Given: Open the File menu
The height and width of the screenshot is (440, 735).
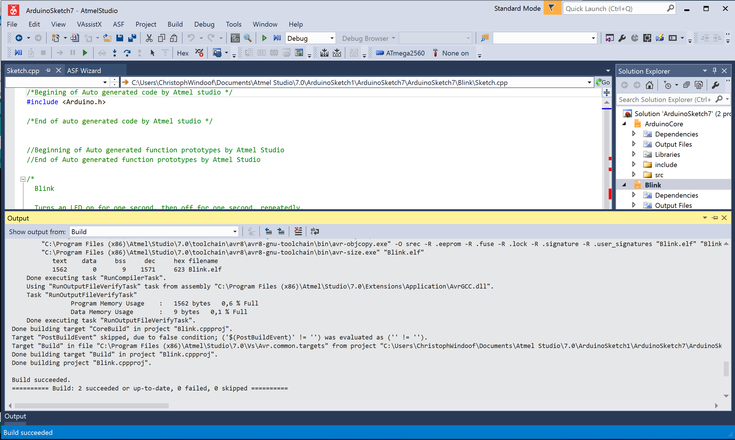Looking at the screenshot, I should [12, 24].
